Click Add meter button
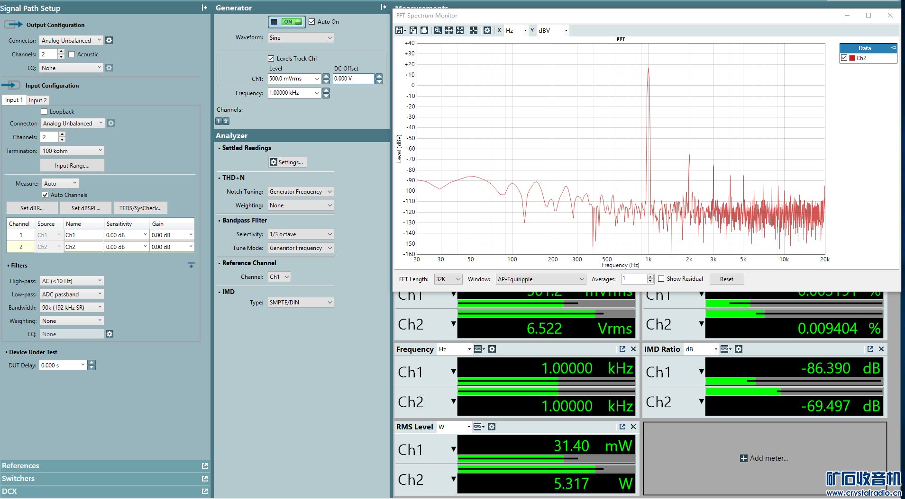The width and height of the screenshot is (905, 499). coord(764,458)
